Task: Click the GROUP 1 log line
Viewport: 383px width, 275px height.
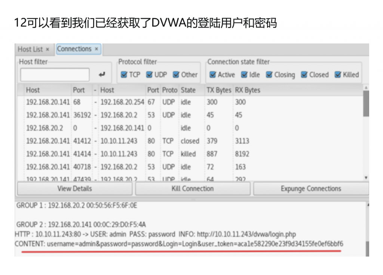Action: point(77,206)
